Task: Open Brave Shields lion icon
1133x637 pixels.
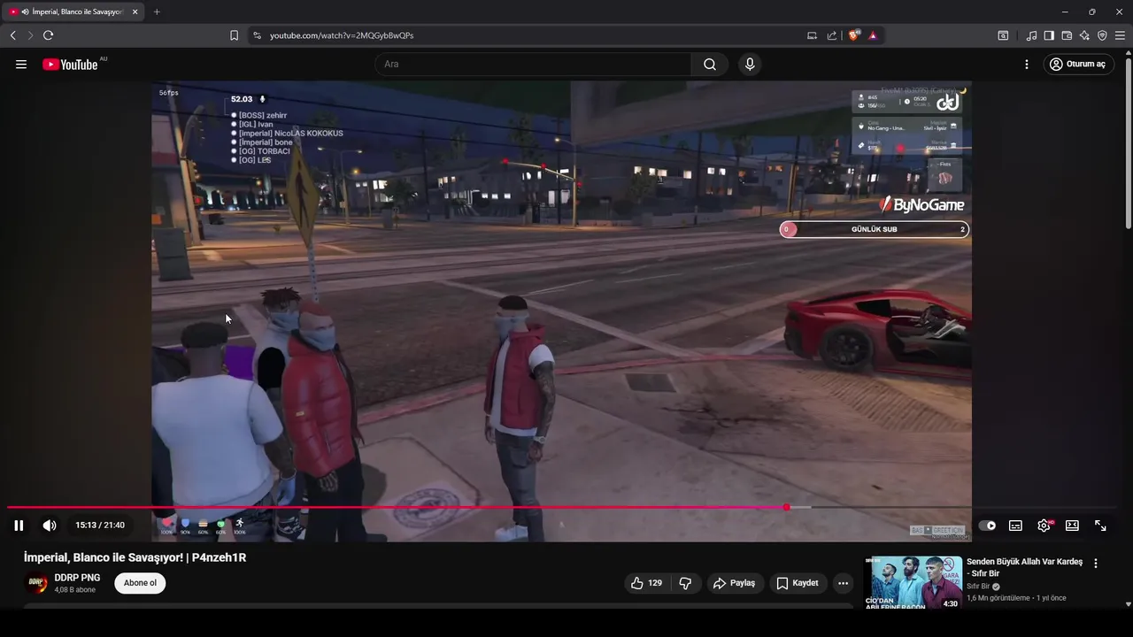Action: (854, 35)
